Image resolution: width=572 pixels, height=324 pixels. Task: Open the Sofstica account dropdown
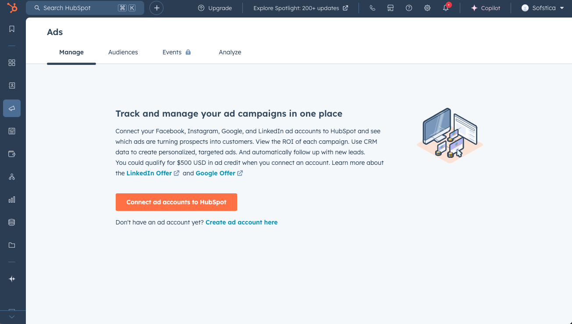point(543,8)
